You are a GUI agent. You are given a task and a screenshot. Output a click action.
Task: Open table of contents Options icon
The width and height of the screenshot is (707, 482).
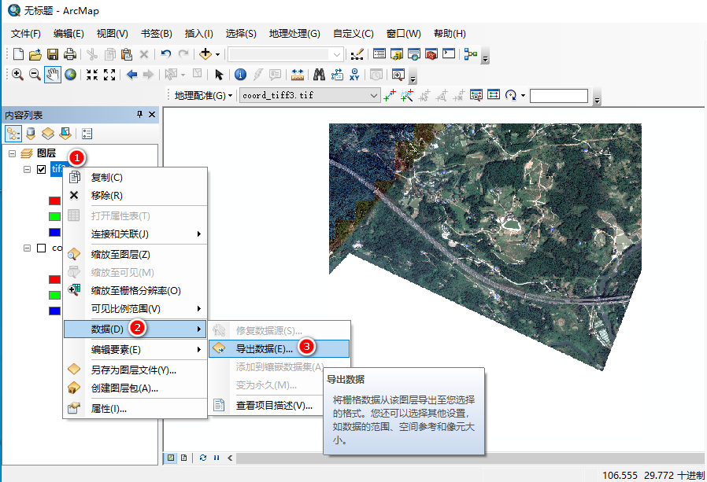click(87, 134)
